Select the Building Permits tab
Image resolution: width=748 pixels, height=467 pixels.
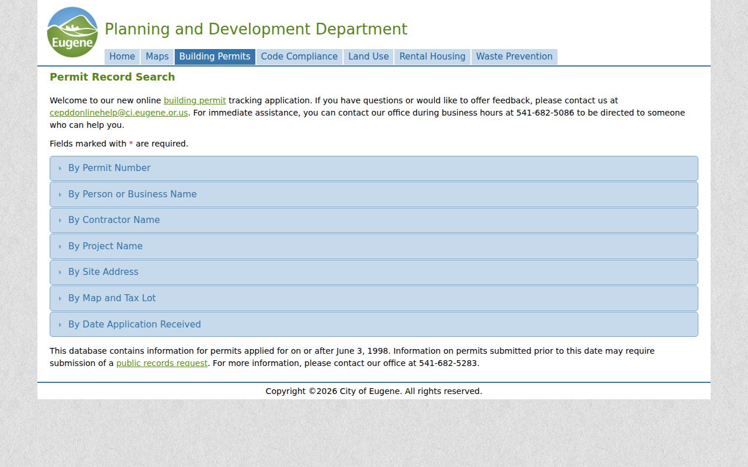[x=214, y=57]
